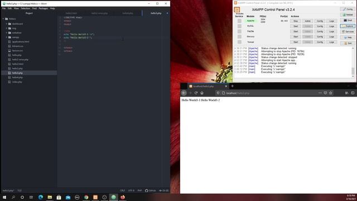Open a new Firefox tab with plus

(232, 86)
